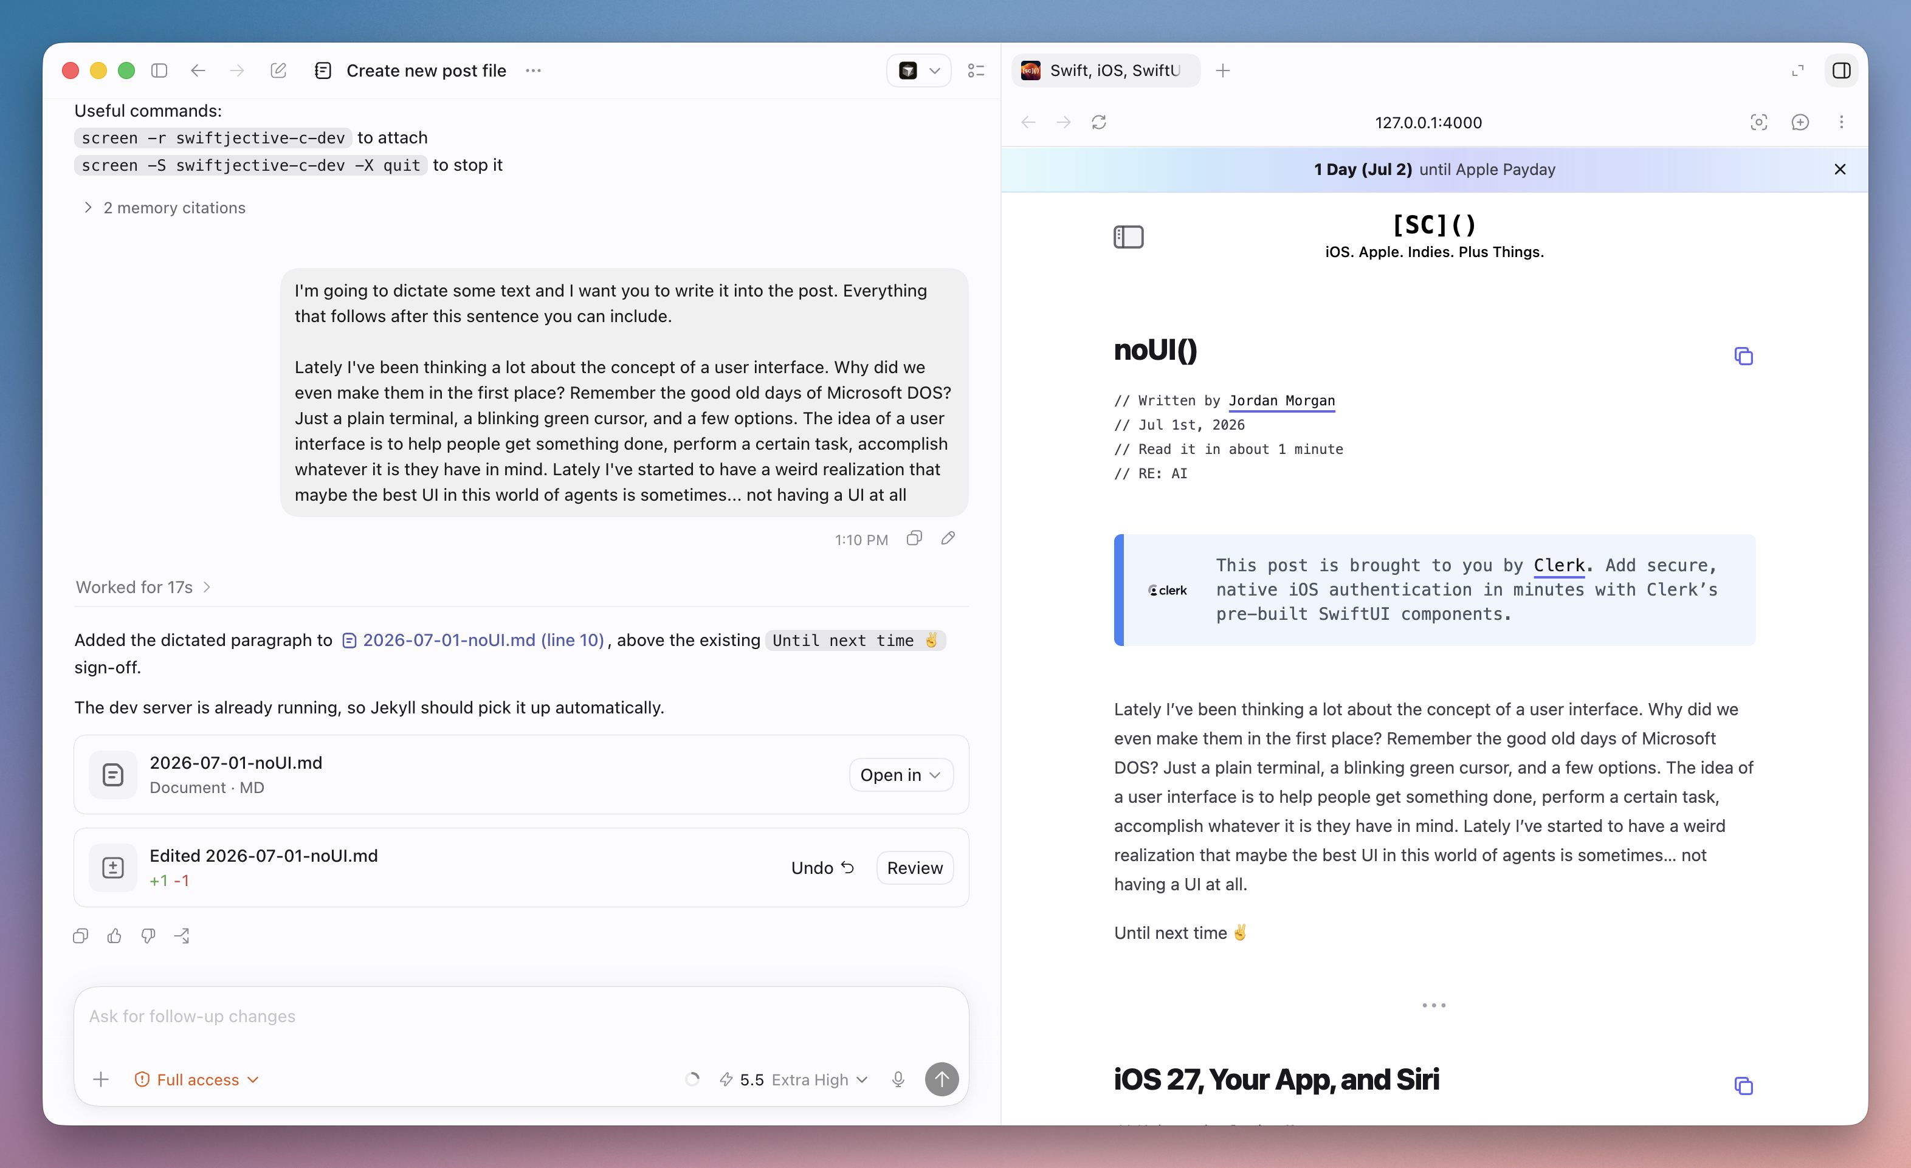Click the [SC]() site logo
1911x1168 pixels.
pyautogui.click(x=1434, y=225)
